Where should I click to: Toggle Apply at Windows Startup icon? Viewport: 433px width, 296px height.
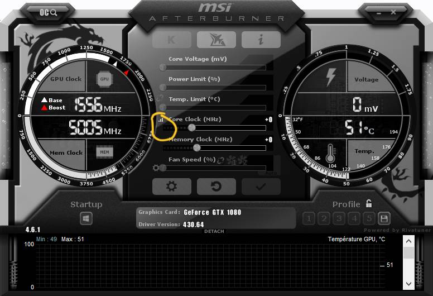[86, 219]
